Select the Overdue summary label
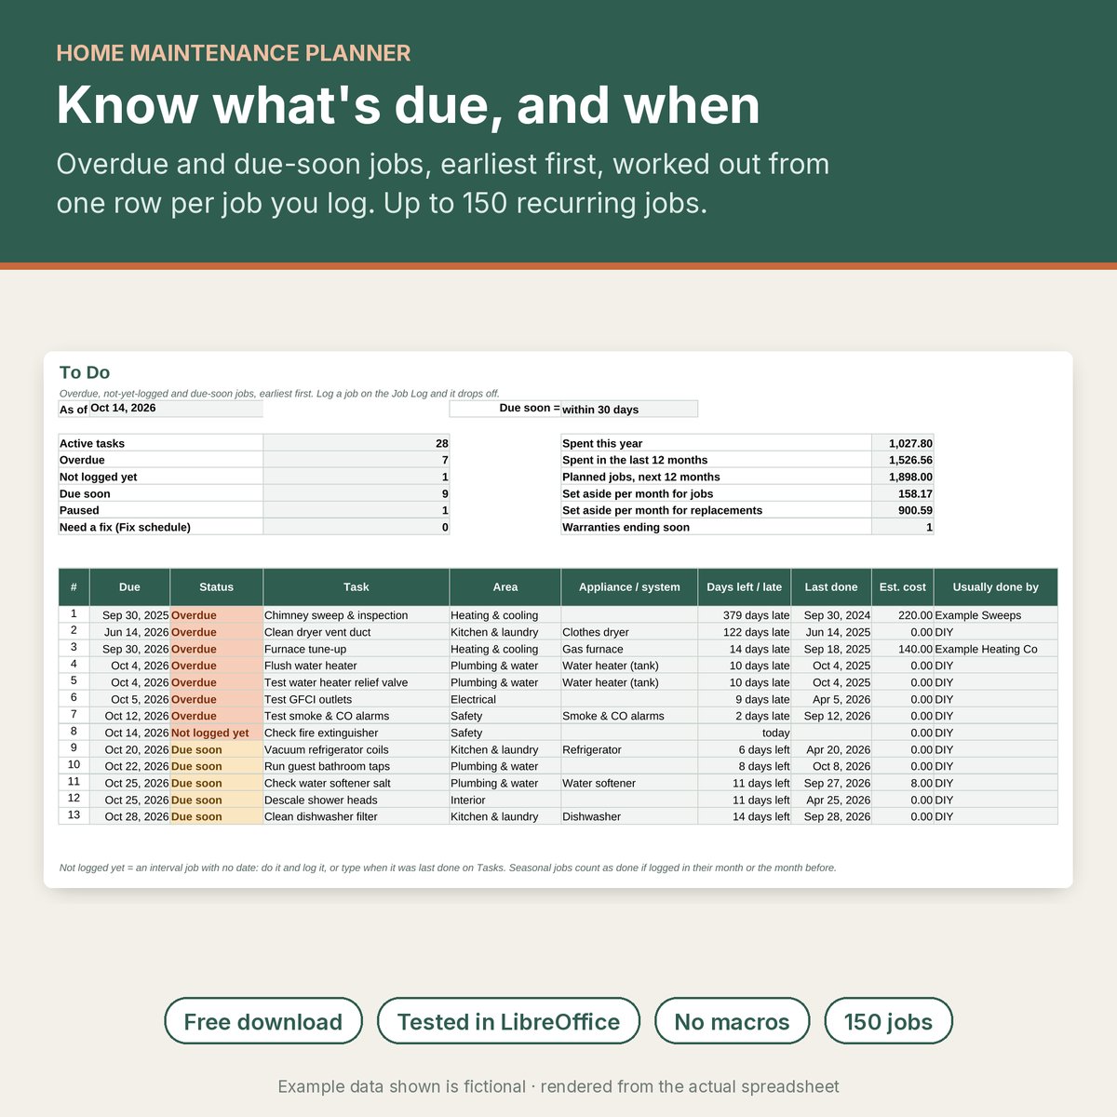Viewport: 1117px width, 1117px height. click(x=161, y=460)
